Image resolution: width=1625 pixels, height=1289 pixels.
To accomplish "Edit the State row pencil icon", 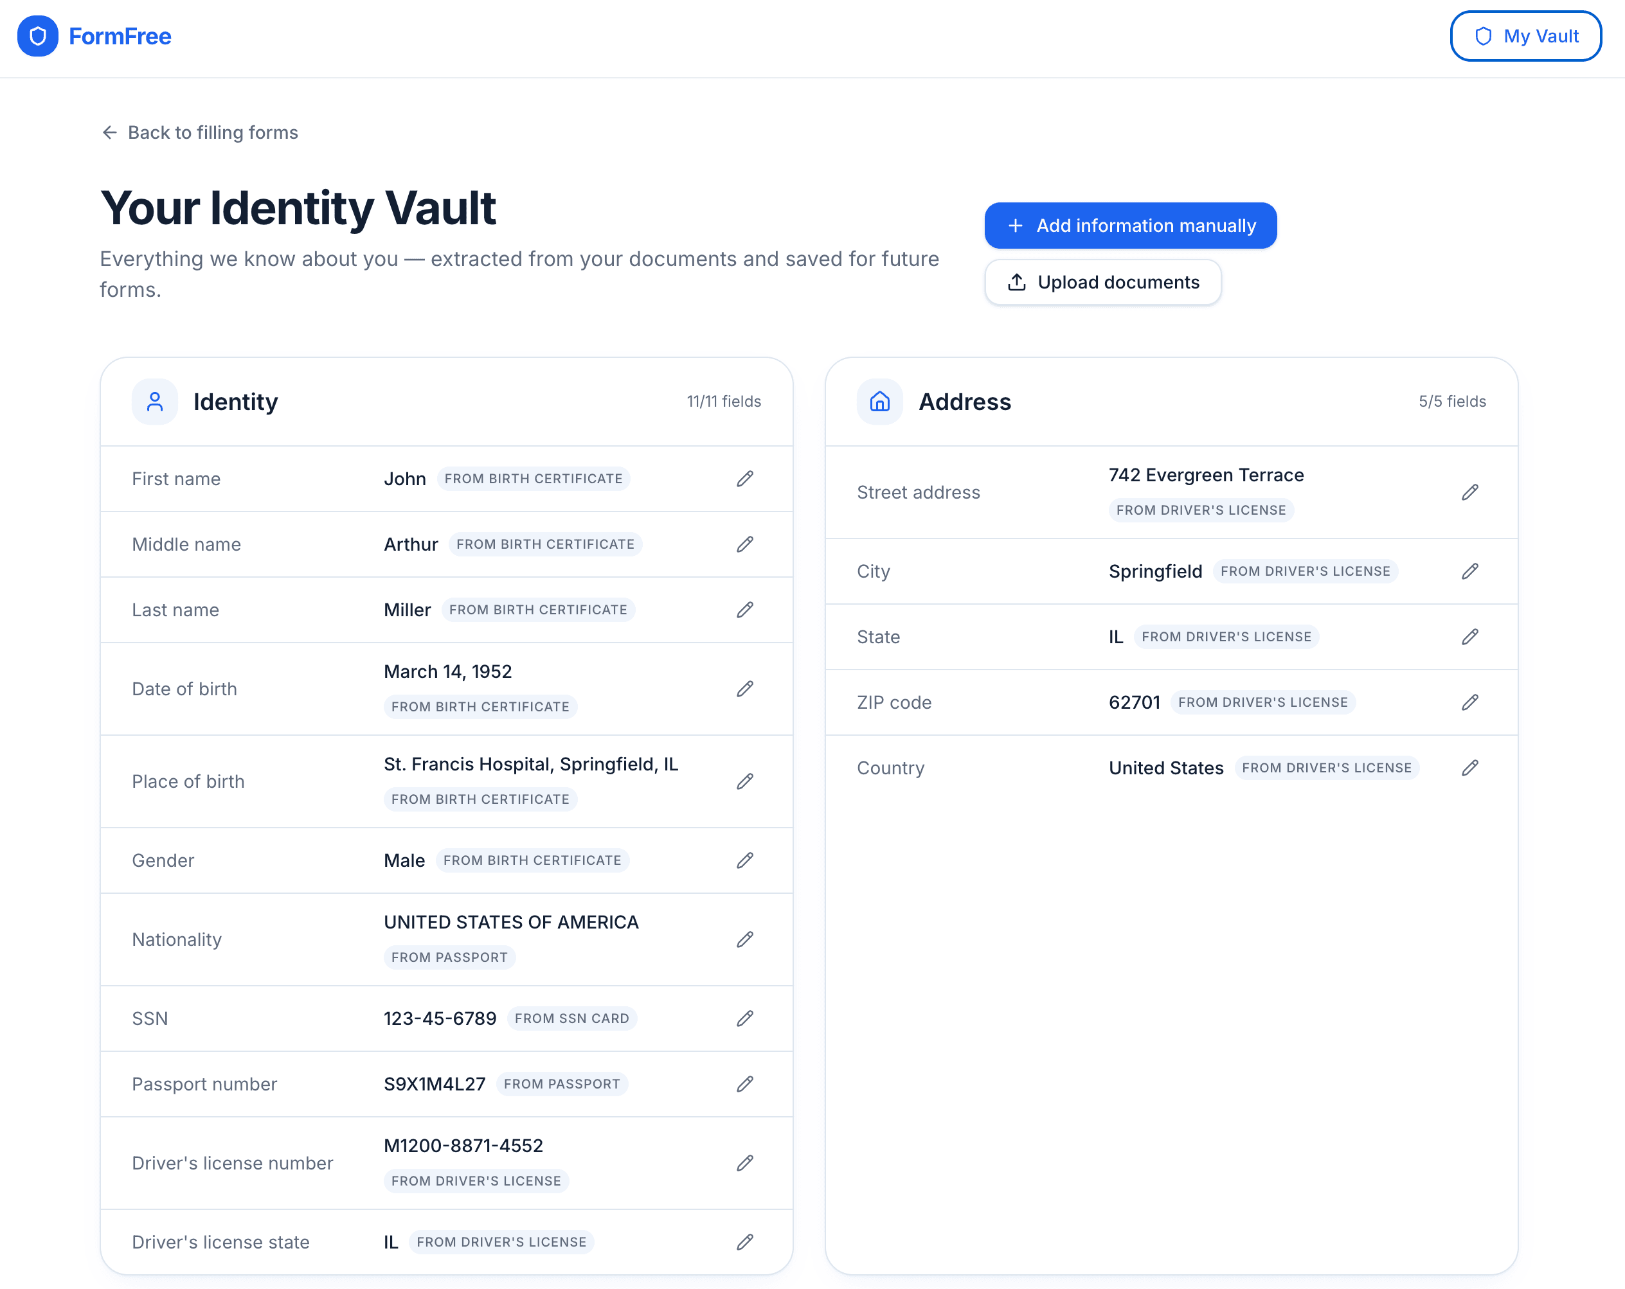I will [1469, 637].
